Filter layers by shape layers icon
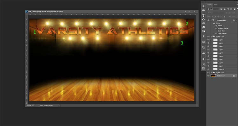 click(231, 9)
